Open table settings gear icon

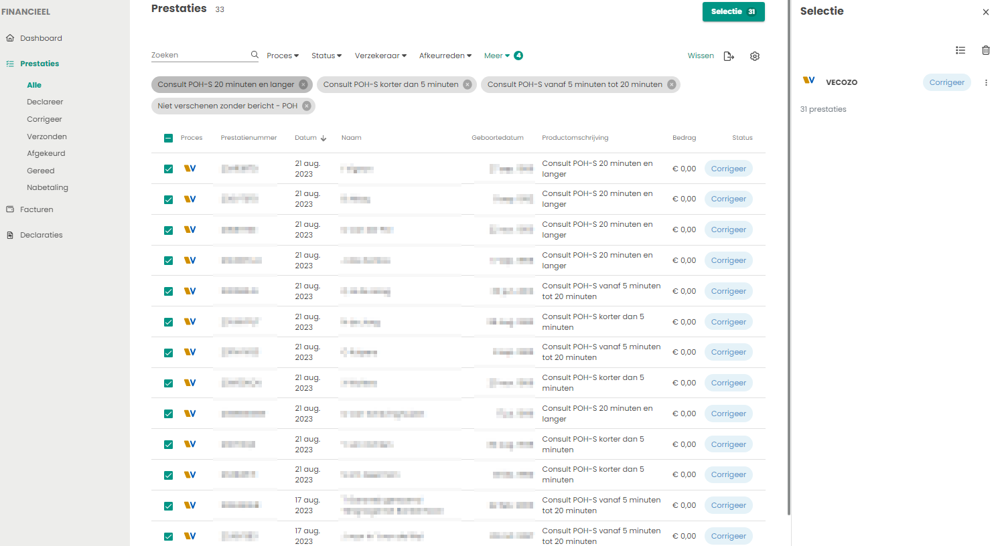(x=755, y=56)
